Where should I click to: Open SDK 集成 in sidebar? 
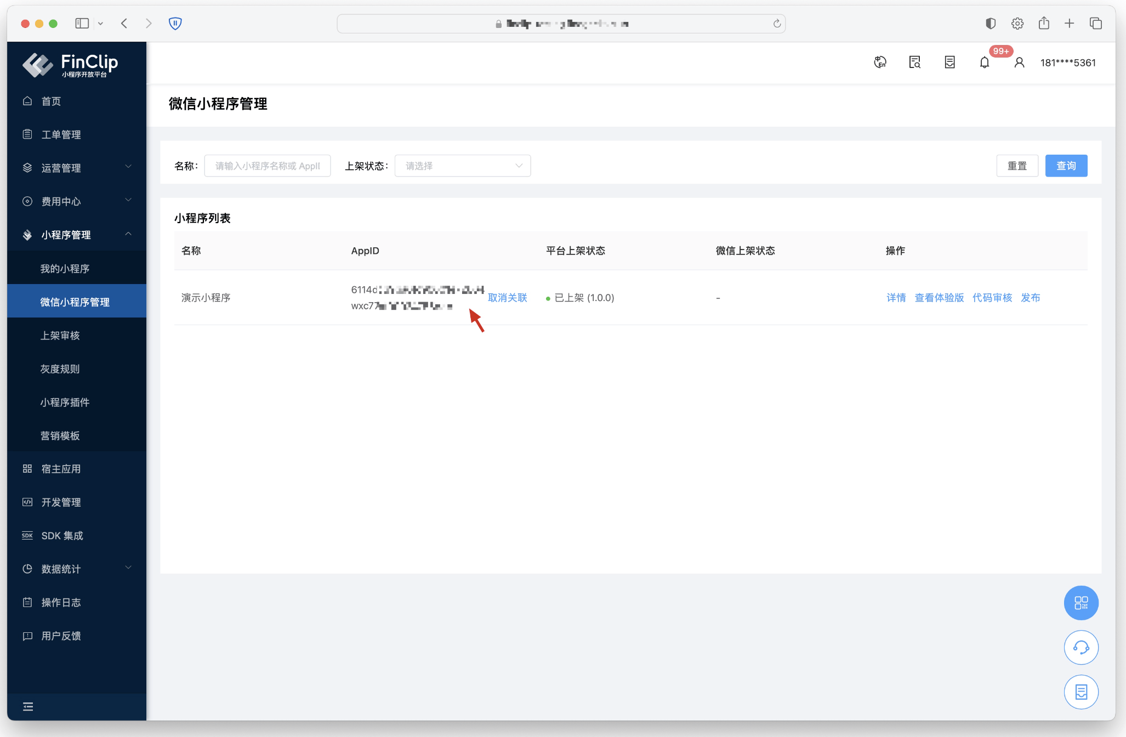point(77,536)
